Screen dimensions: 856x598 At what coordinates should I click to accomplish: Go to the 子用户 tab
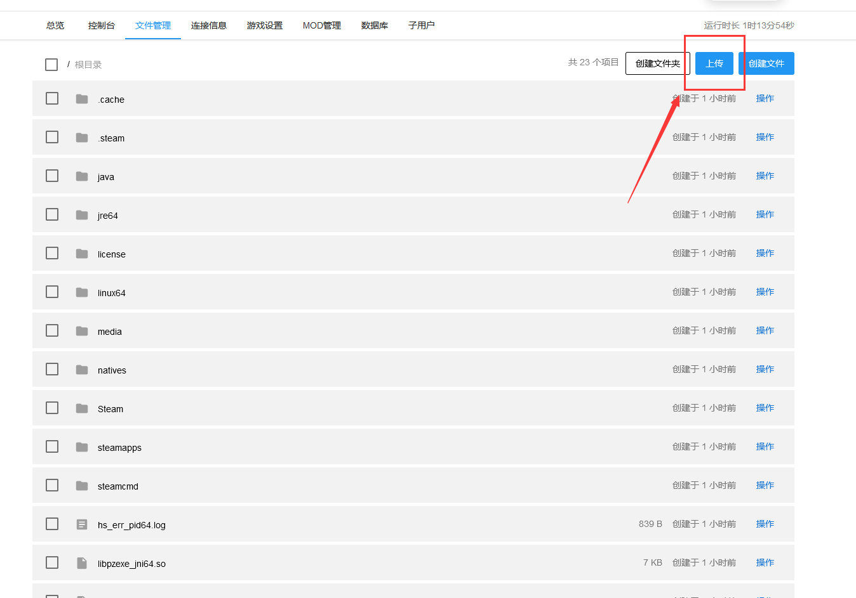coord(422,25)
